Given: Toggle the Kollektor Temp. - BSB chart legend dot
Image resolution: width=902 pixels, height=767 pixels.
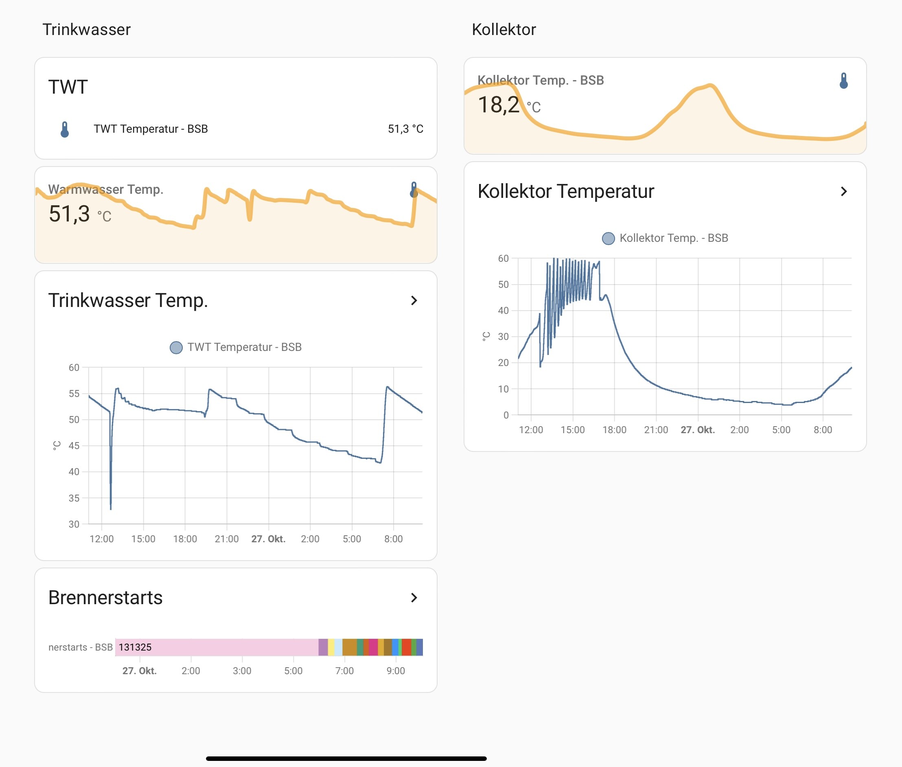Looking at the screenshot, I should coord(608,238).
